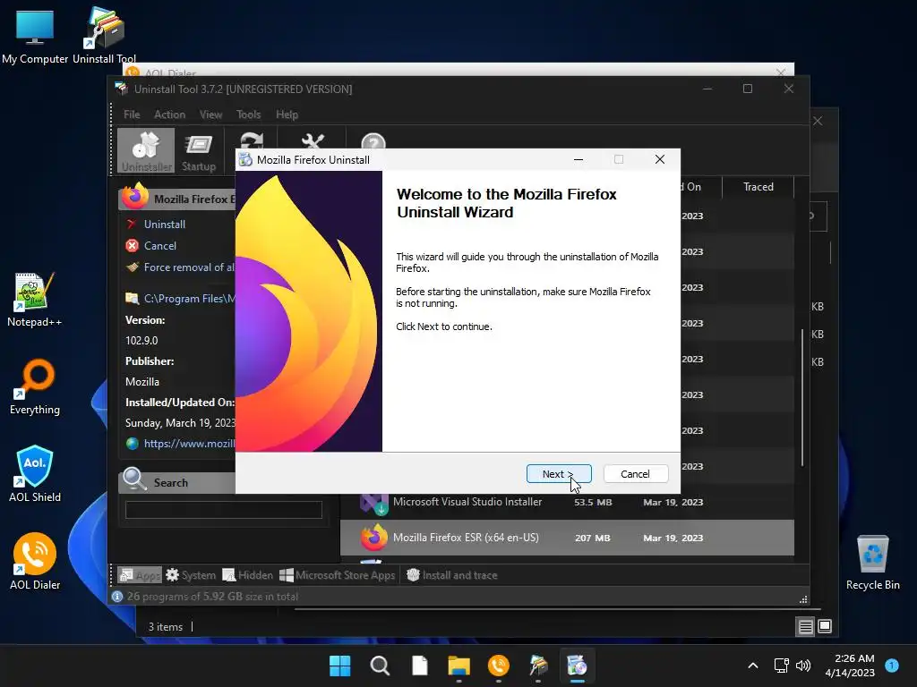Click the globe icon beside website link
917x687 pixels.
pyautogui.click(x=133, y=444)
